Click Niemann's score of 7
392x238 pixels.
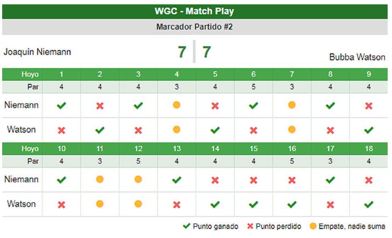[x=182, y=52]
